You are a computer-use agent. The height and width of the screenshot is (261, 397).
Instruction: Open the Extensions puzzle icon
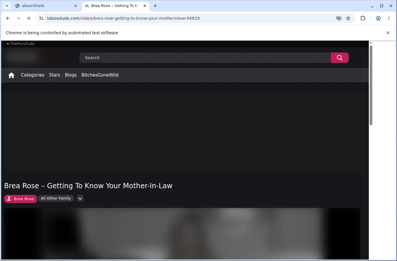[x=363, y=19]
